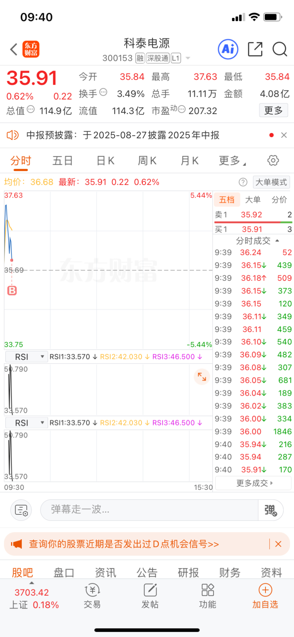Tap the 交易 trade icon
The width and height of the screenshot is (294, 637).
click(92, 596)
